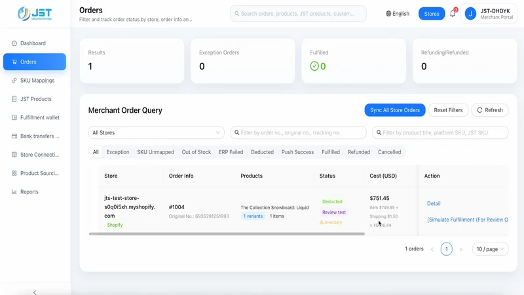Click the product filter magnifier icon
The height and width of the screenshot is (295, 524).
pos(379,133)
